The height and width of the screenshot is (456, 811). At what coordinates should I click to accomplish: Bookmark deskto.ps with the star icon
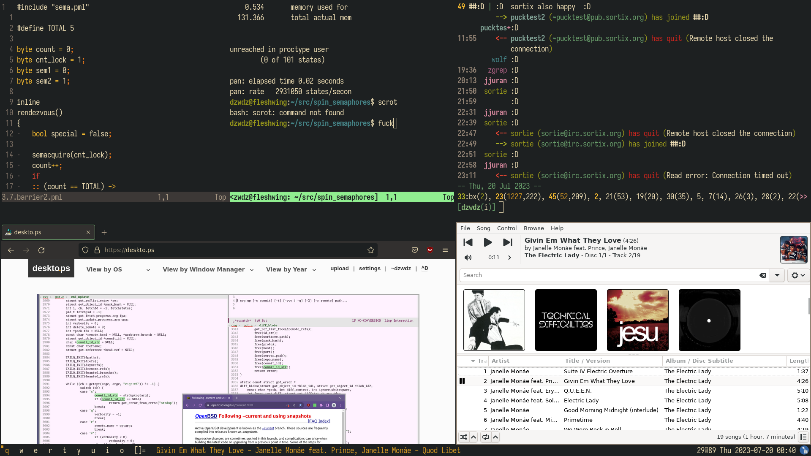371,250
